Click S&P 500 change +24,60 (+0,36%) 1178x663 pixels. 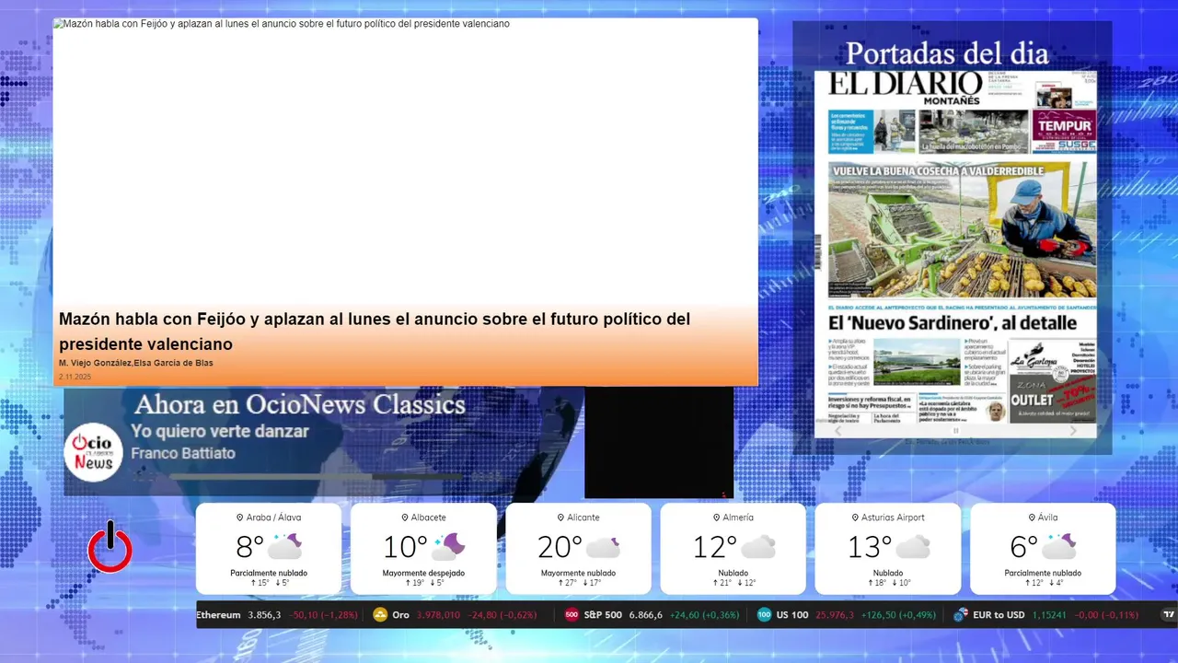pos(704,615)
